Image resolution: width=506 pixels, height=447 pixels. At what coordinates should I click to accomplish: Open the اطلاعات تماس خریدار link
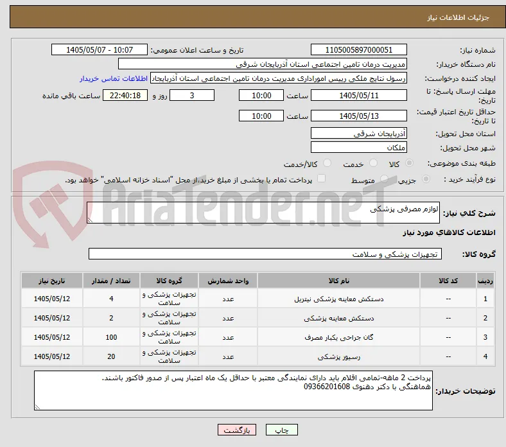[x=114, y=78]
